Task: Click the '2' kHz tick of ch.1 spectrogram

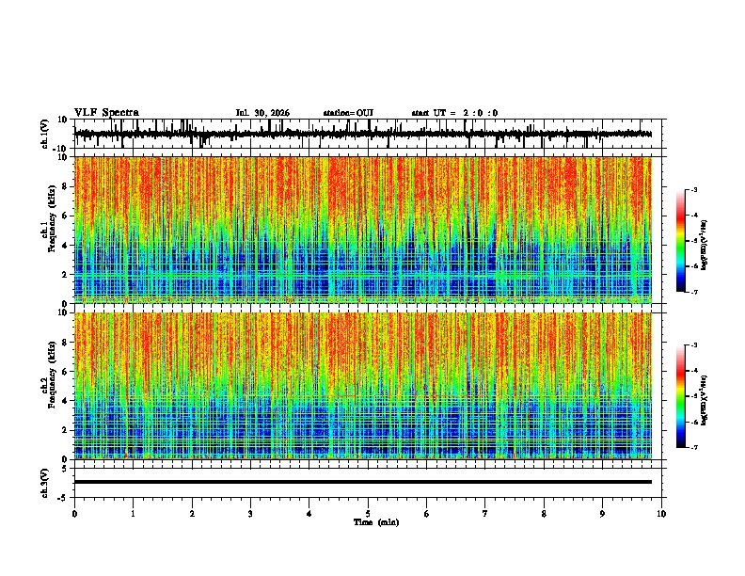Action: pyautogui.click(x=65, y=275)
